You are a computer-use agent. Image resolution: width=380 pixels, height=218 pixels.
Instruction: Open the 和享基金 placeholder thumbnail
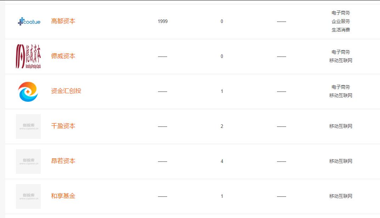[28, 196]
